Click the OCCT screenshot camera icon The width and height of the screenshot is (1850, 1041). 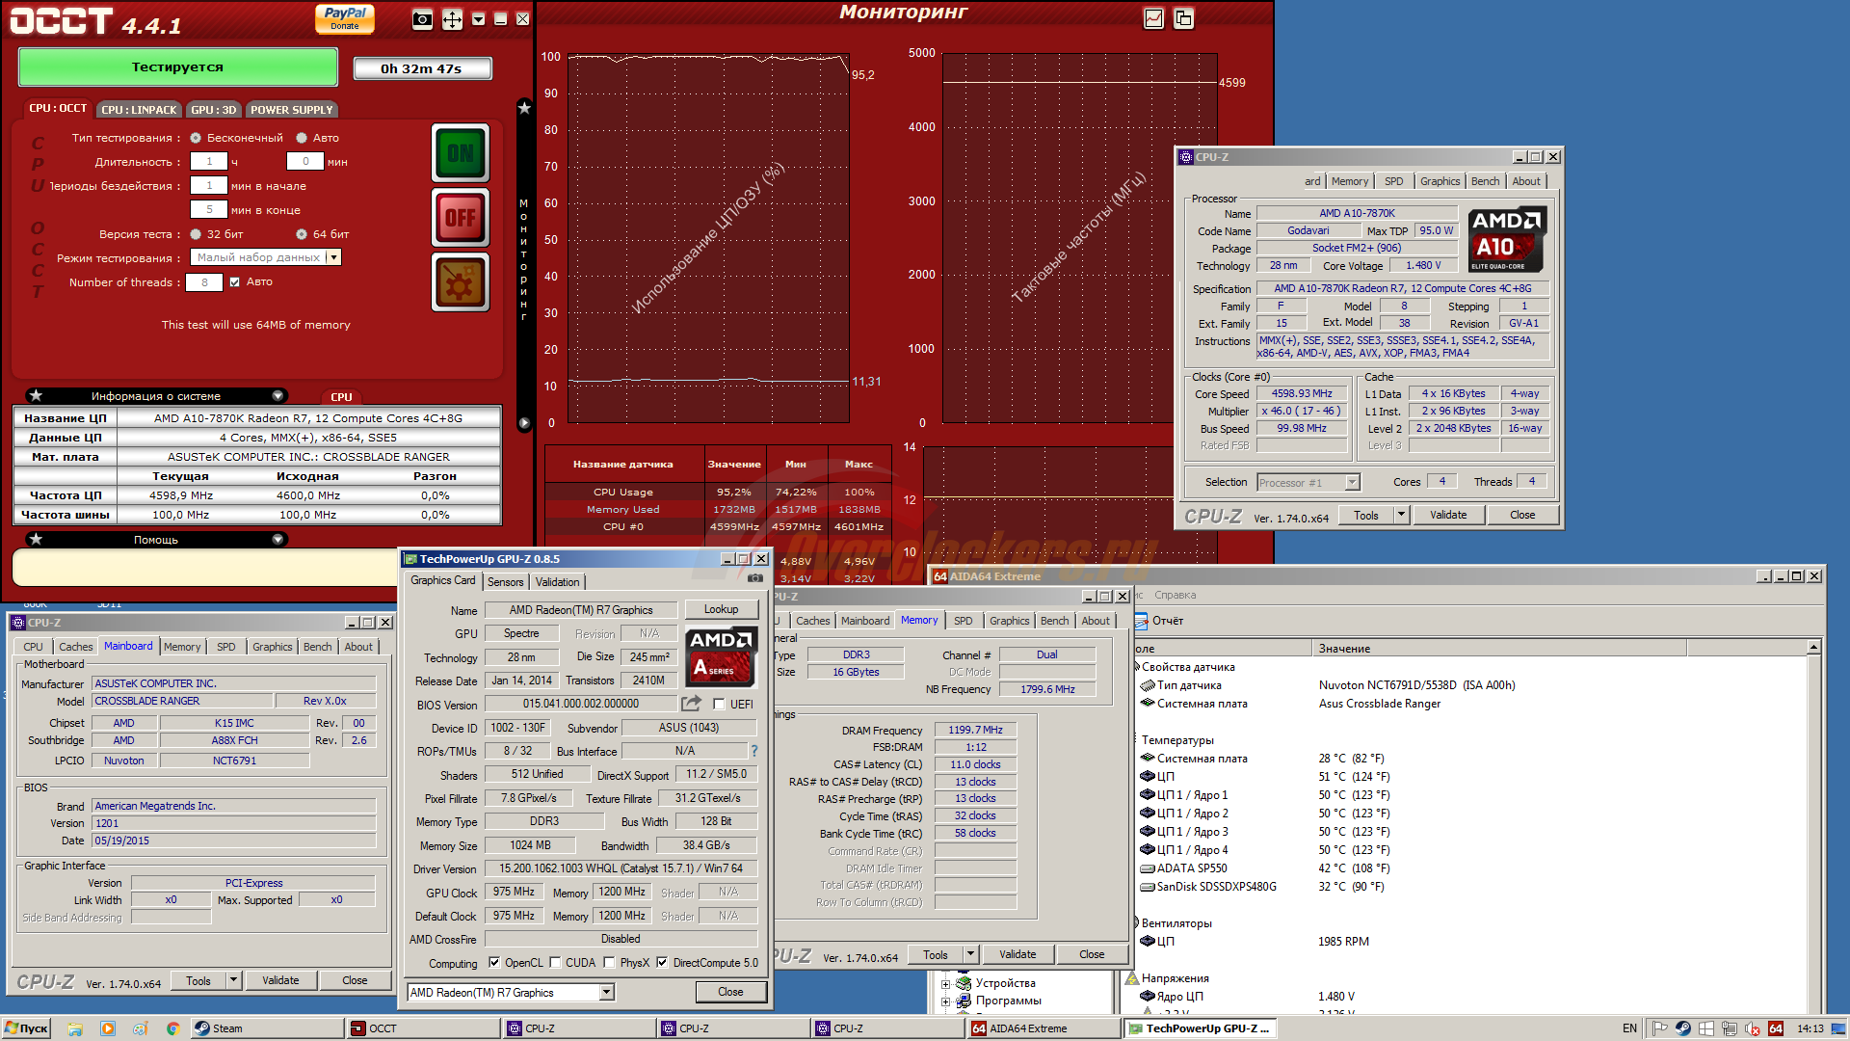click(x=422, y=19)
